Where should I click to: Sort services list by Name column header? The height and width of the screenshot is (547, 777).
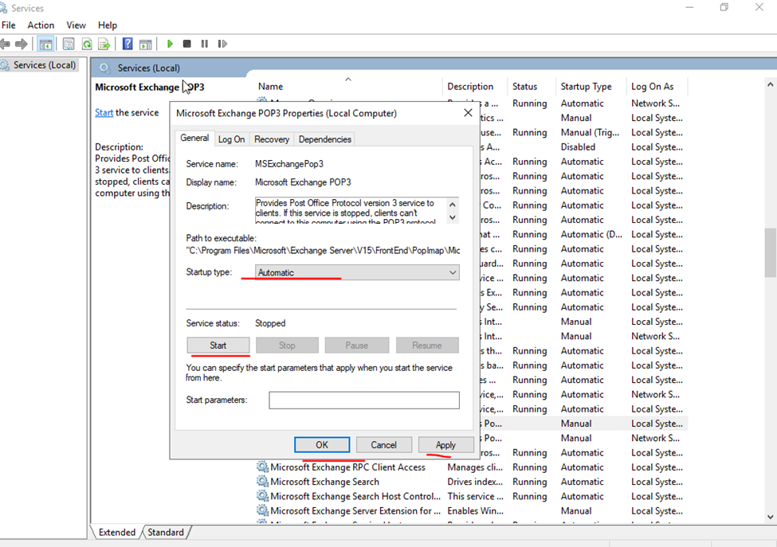pyautogui.click(x=271, y=86)
